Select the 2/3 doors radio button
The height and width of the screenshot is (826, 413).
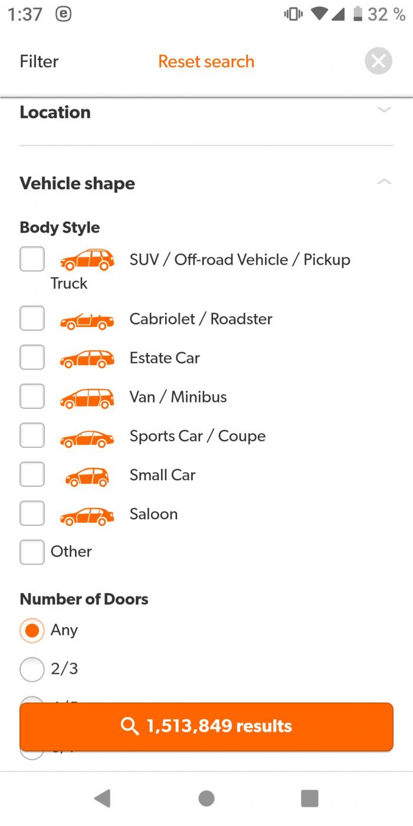click(x=32, y=669)
